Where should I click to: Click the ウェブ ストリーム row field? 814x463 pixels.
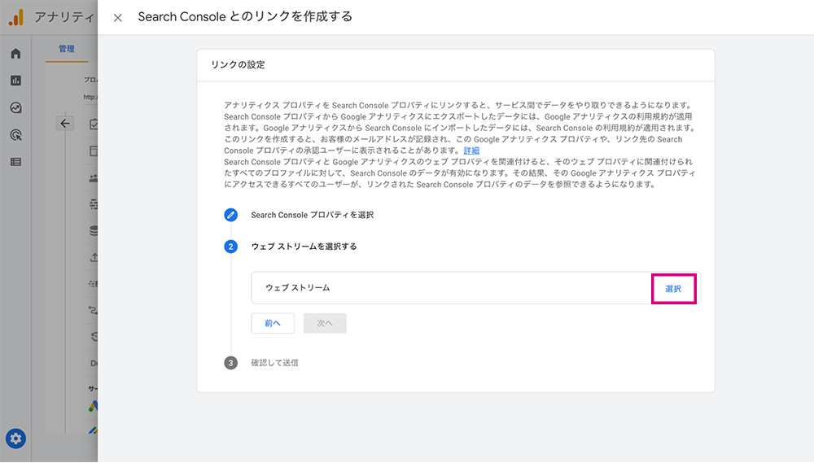(476, 287)
